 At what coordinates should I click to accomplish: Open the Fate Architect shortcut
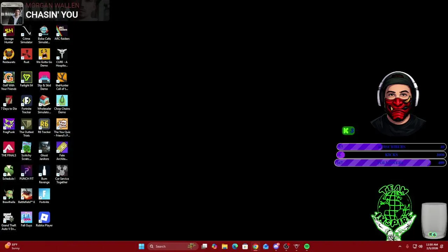click(62, 151)
